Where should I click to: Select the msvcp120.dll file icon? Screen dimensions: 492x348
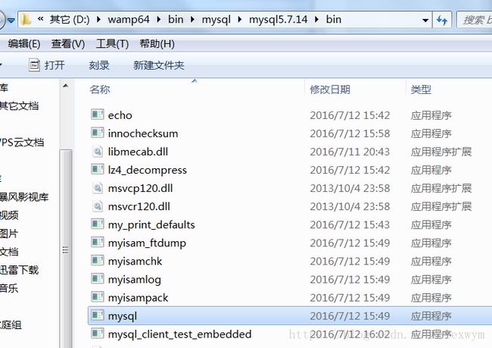[98, 188]
